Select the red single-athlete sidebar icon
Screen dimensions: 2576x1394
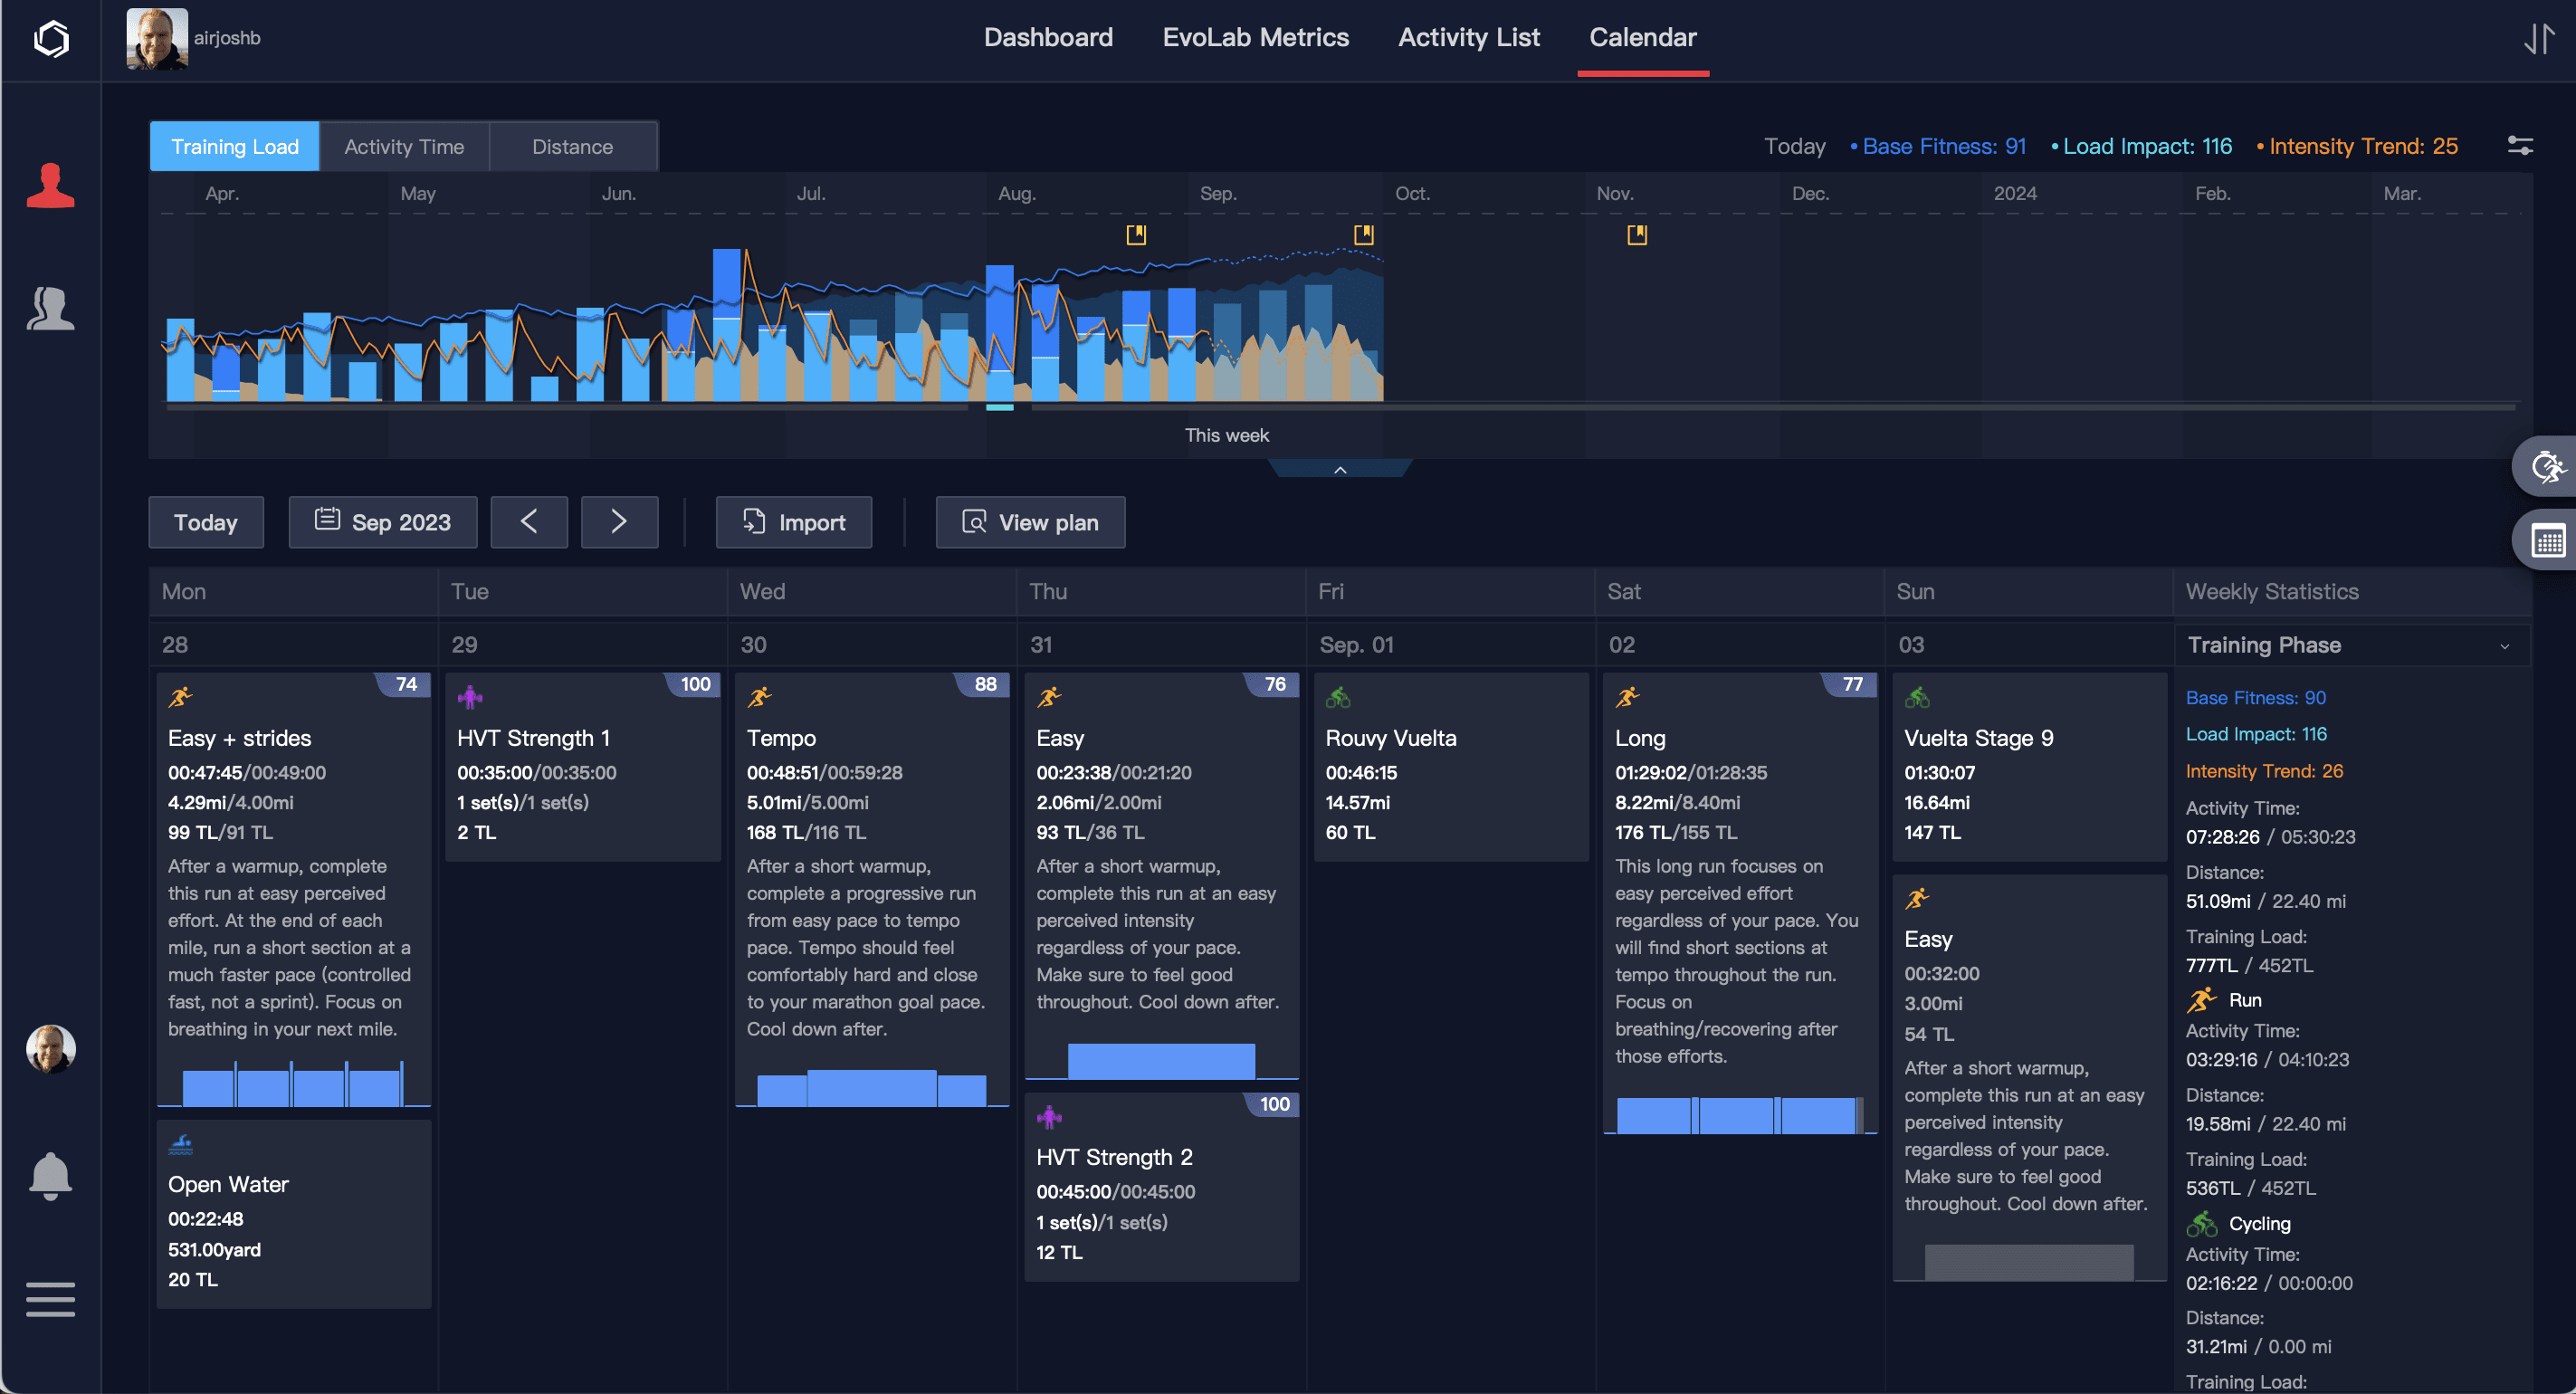point(50,186)
